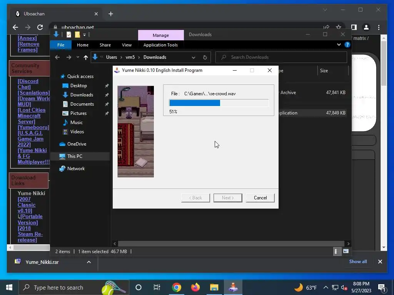The image size is (394, 295).
Task: Click the installer progress bar
Action: 219,103
